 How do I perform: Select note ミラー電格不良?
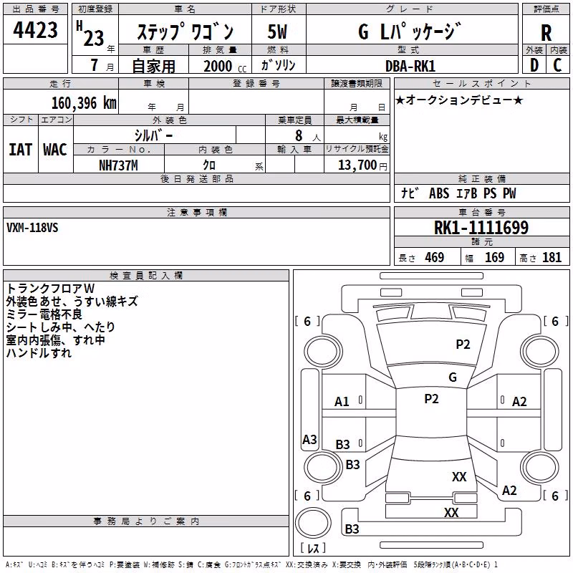(x=44, y=314)
